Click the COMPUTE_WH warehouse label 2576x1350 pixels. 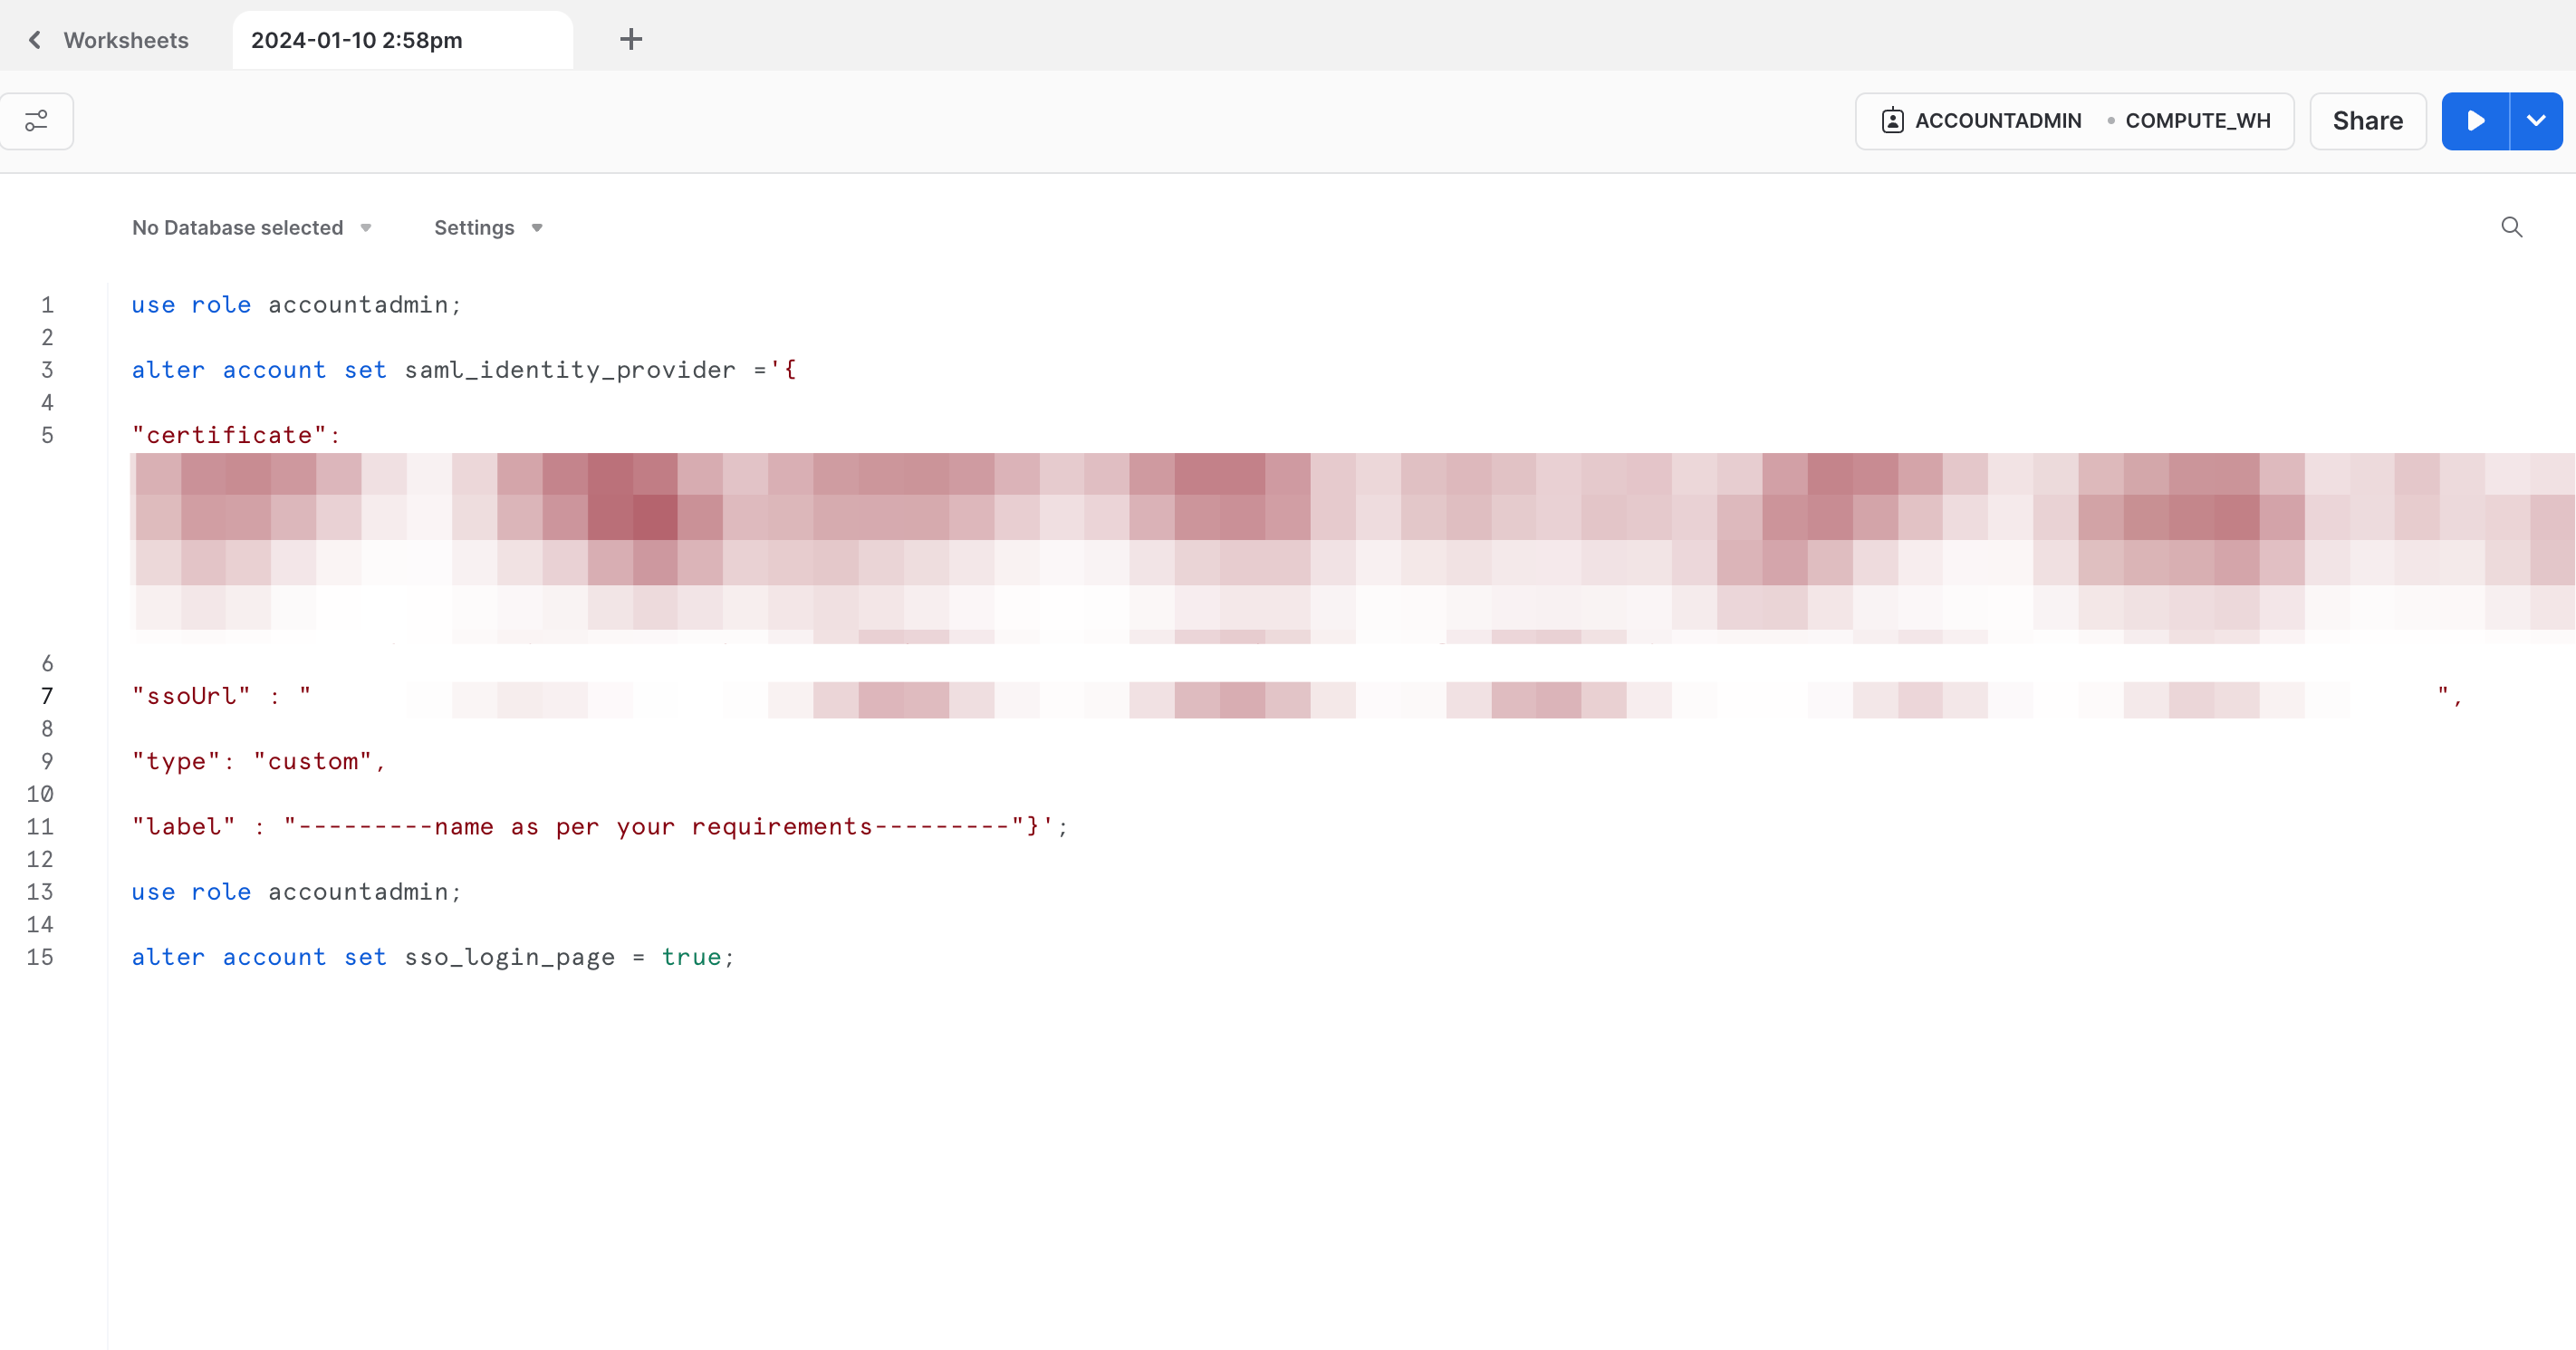pyautogui.click(x=2198, y=121)
